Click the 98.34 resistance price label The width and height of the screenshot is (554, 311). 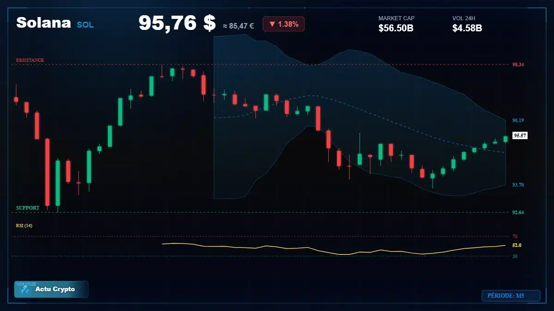tap(518, 65)
